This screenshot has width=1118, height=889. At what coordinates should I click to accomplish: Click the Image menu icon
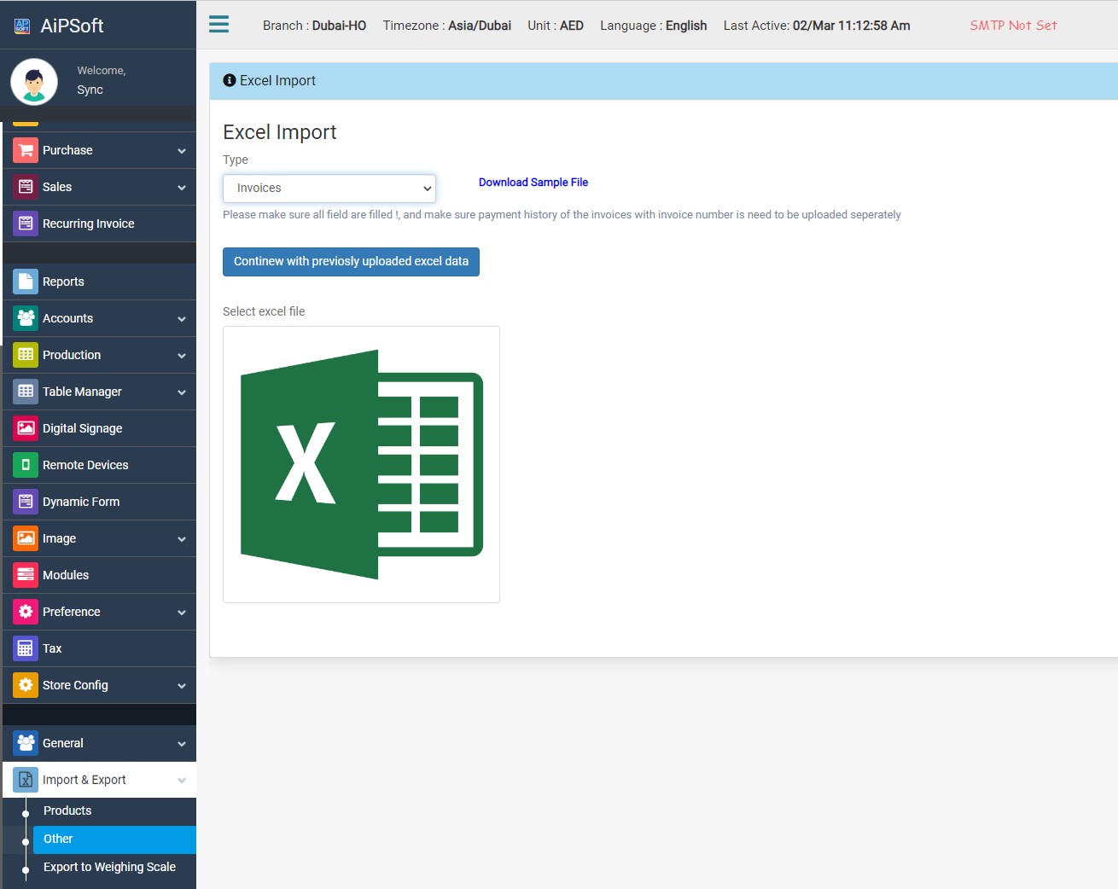tap(26, 538)
